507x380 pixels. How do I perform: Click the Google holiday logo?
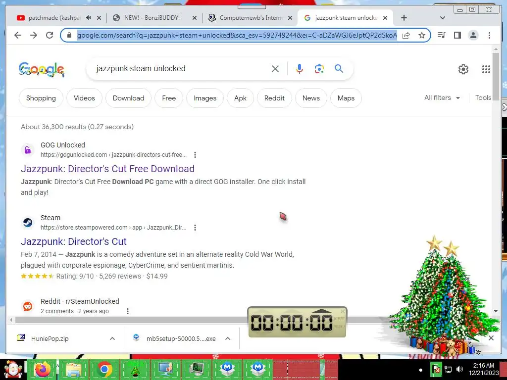[x=42, y=69]
